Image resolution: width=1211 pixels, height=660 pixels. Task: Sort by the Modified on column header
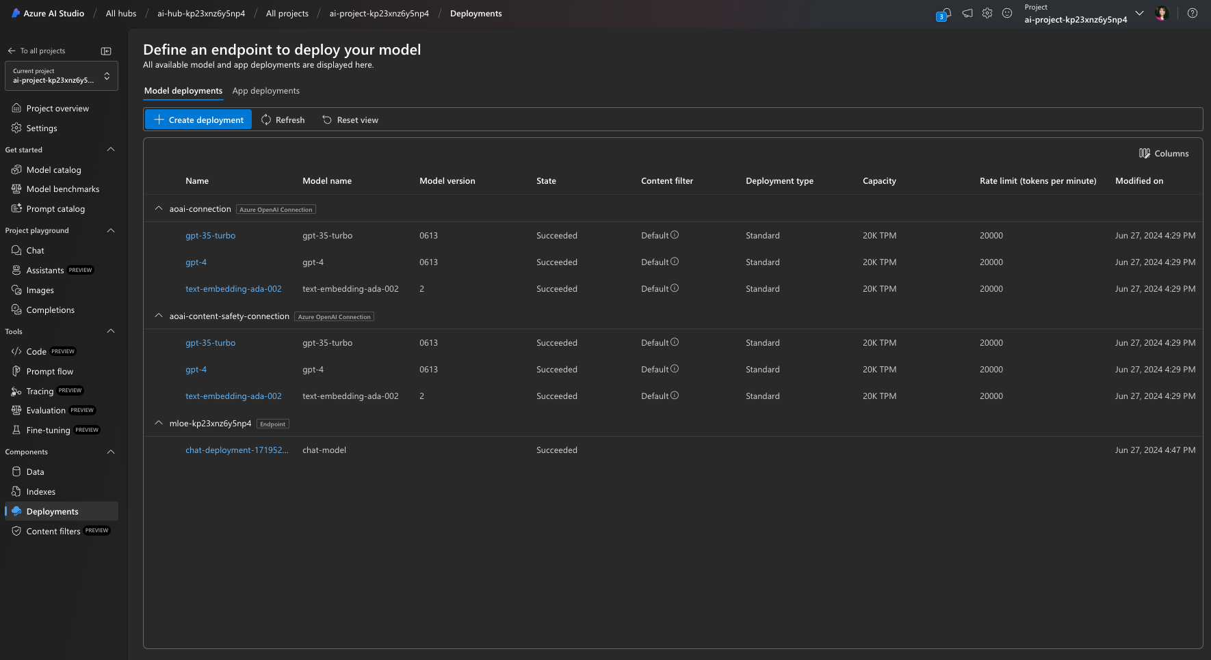1139,180
